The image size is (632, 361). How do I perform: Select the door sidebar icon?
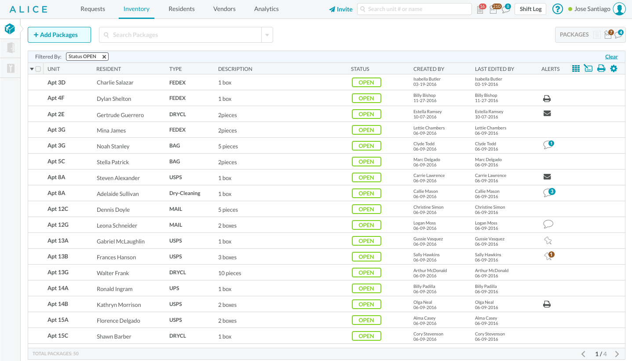10,48
